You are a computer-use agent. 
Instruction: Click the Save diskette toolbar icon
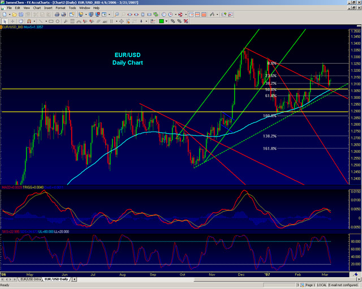tap(21, 15)
